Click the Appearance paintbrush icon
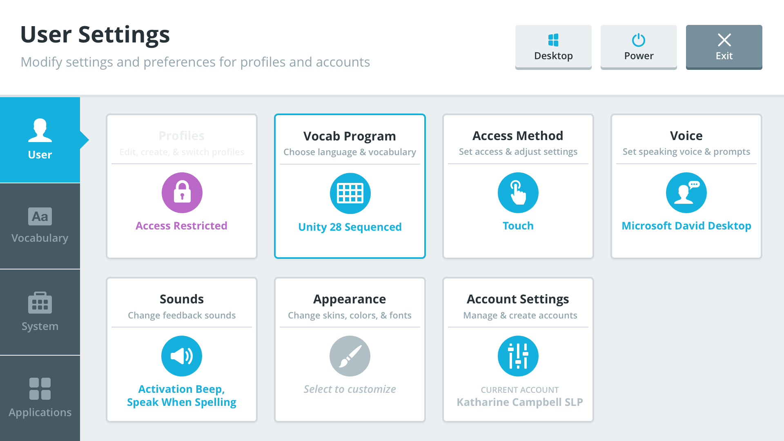 click(350, 356)
